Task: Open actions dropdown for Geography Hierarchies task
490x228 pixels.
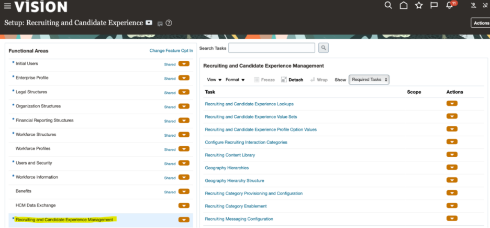Action: click(452, 167)
